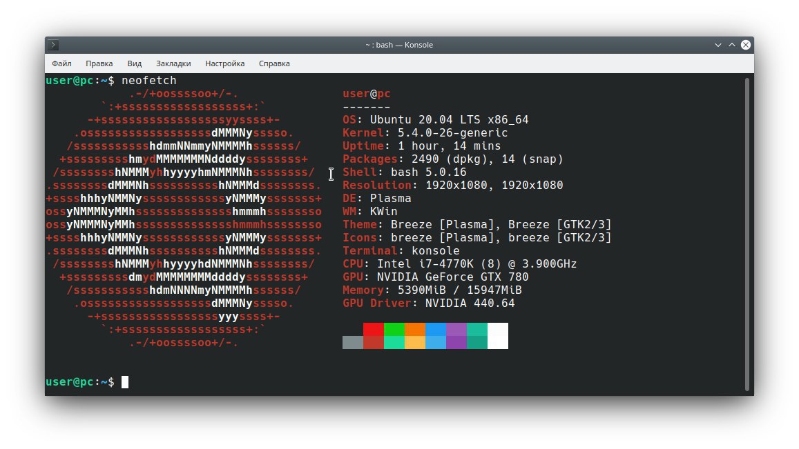The height and width of the screenshot is (449, 799).
Task: Click the Theme line Breeze [Plasma]
Action: point(477,225)
